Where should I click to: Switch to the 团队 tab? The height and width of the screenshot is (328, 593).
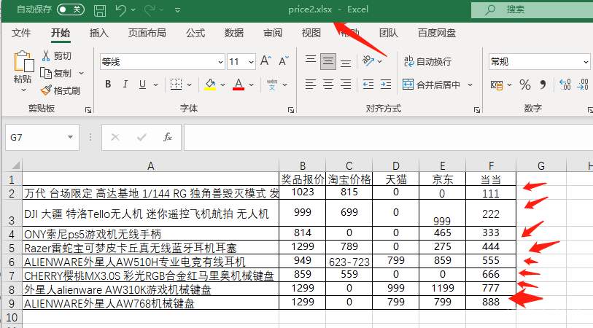(388, 33)
